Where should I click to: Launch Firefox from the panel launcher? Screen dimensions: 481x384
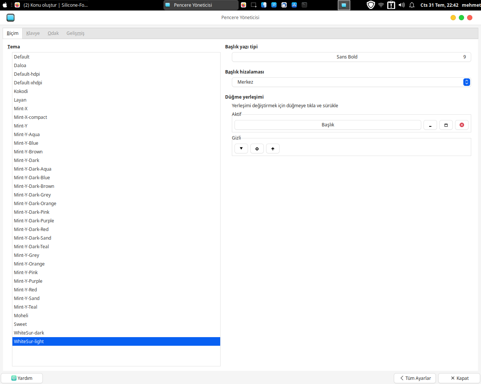click(244, 5)
